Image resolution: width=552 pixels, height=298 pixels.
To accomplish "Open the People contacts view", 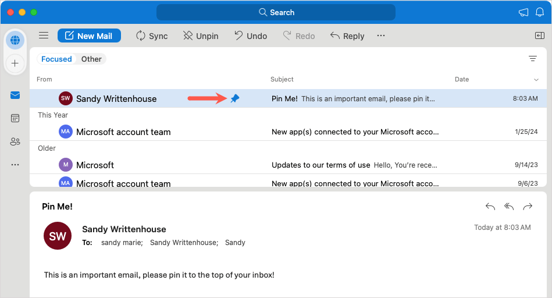I will coord(15,141).
